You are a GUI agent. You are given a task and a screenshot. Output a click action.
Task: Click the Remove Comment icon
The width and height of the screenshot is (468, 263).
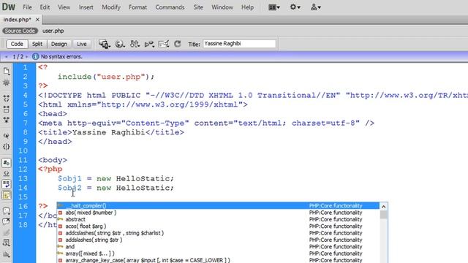tap(7, 221)
